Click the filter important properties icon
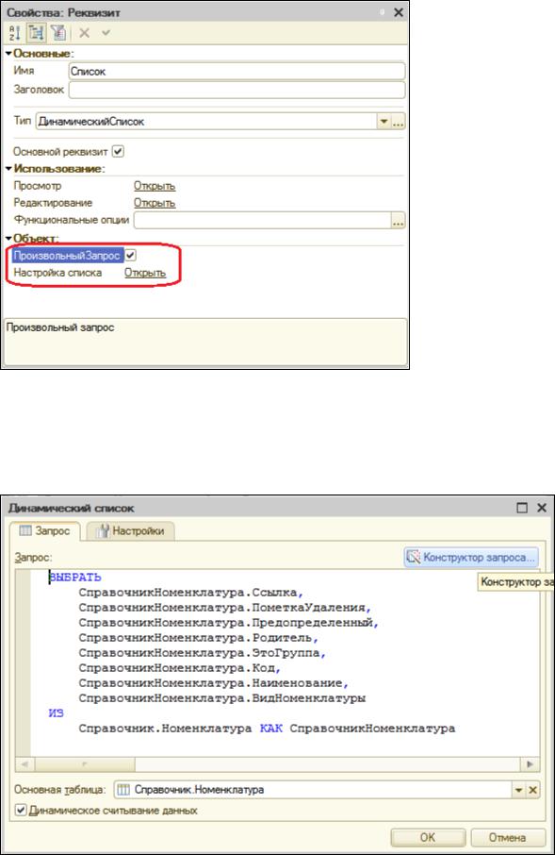Viewport: 555px width, 855px height. coord(57,33)
